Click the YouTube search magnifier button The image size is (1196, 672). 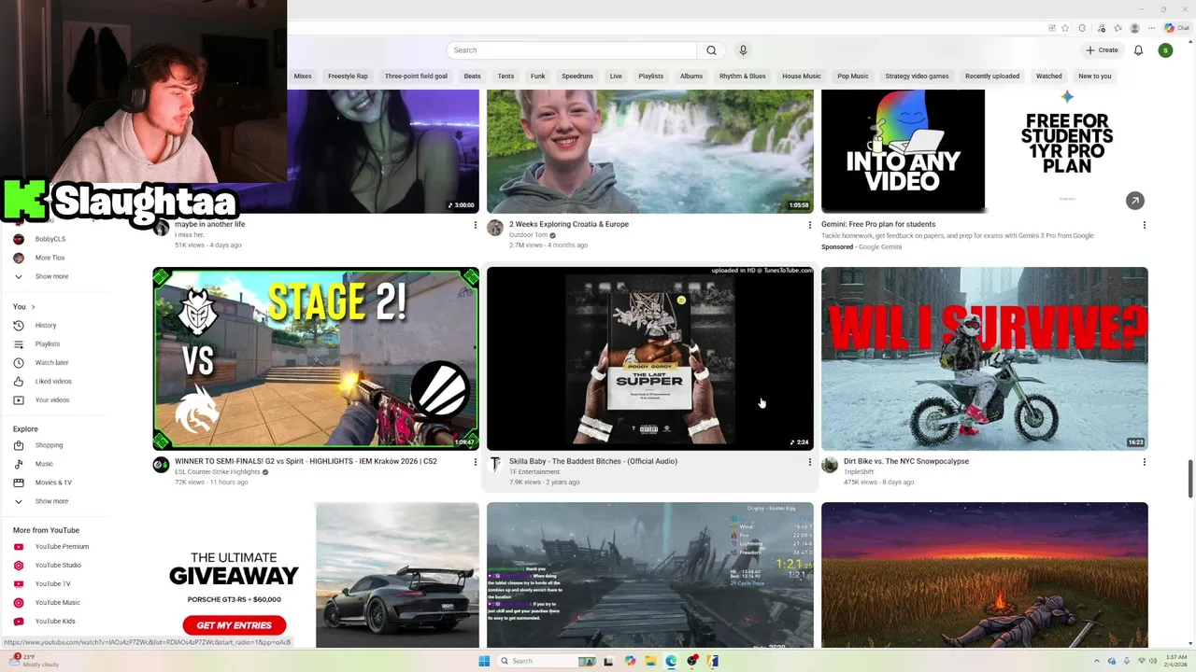[x=711, y=50]
